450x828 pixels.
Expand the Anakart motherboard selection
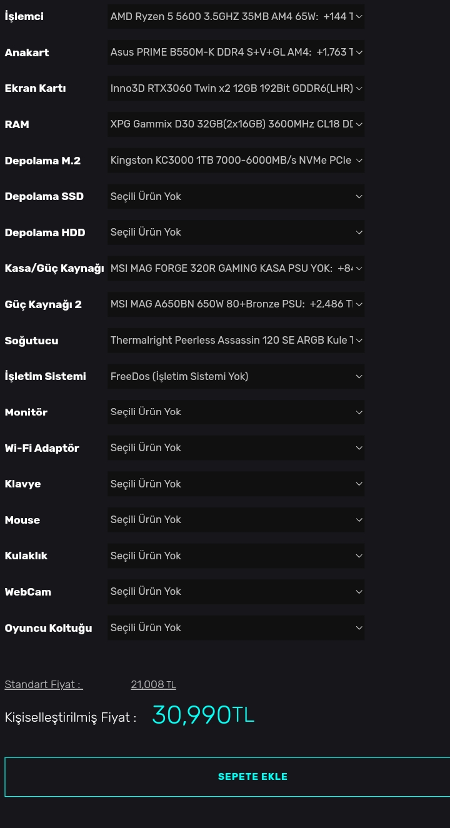click(236, 52)
